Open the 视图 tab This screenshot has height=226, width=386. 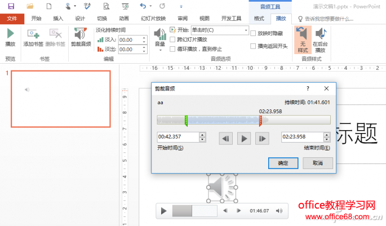coord(205,19)
